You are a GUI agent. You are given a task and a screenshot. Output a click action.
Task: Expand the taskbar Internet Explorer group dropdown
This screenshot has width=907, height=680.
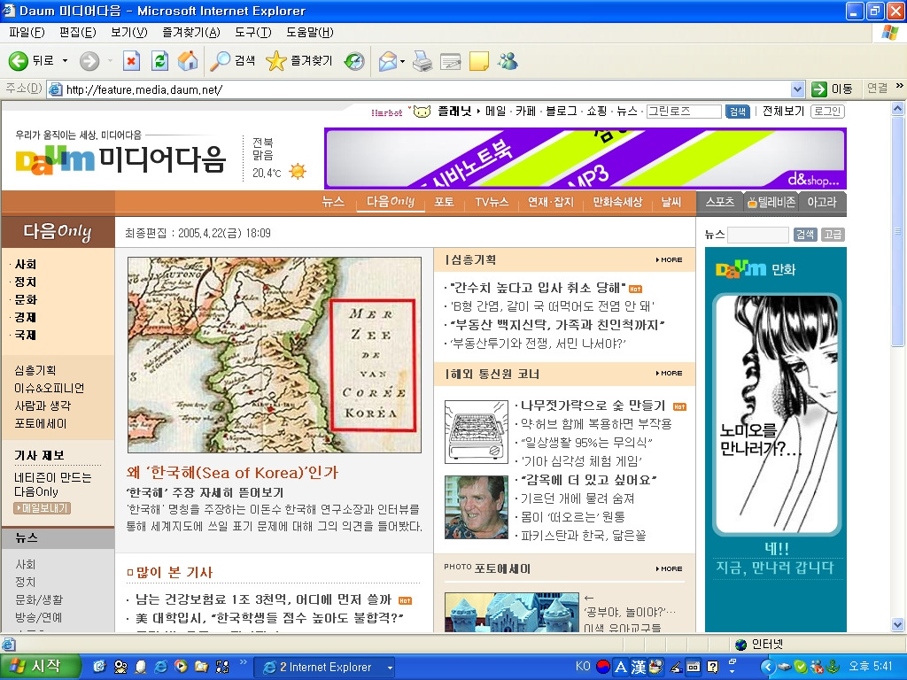(x=390, y=668)
